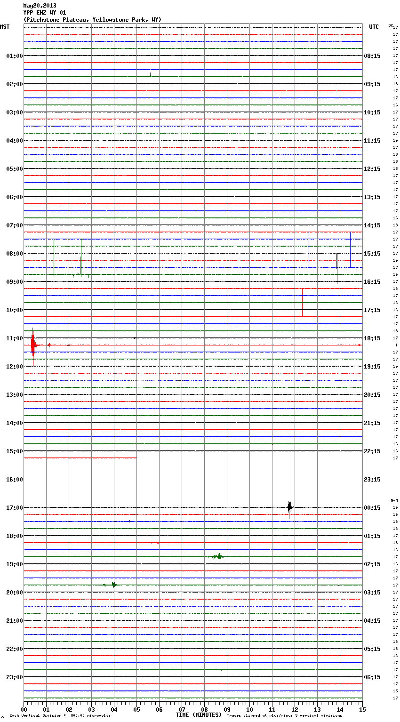The width and height of the screenshot is (400, 722).
Task: Select the 00:15 UTC time label
Action: pyautogui.click(x=372, y=508)
